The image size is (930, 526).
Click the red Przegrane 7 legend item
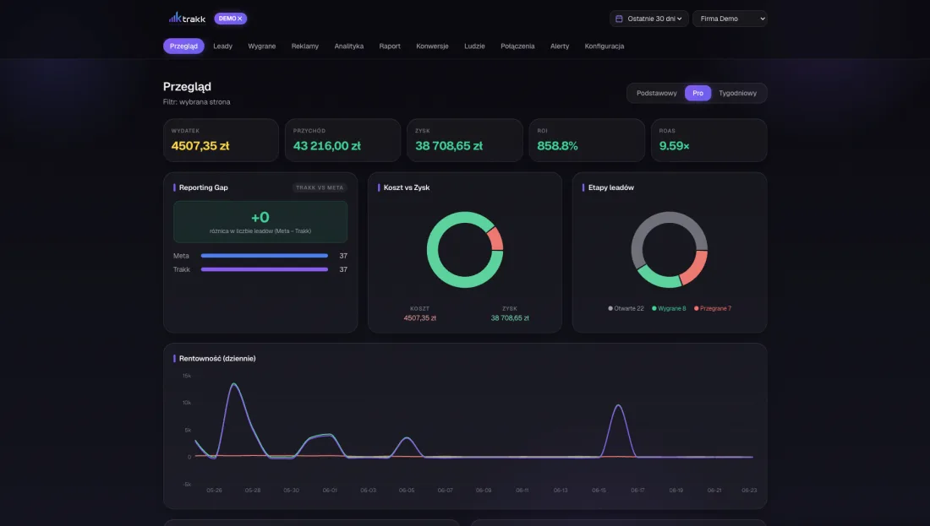click(x=713, y=308)
